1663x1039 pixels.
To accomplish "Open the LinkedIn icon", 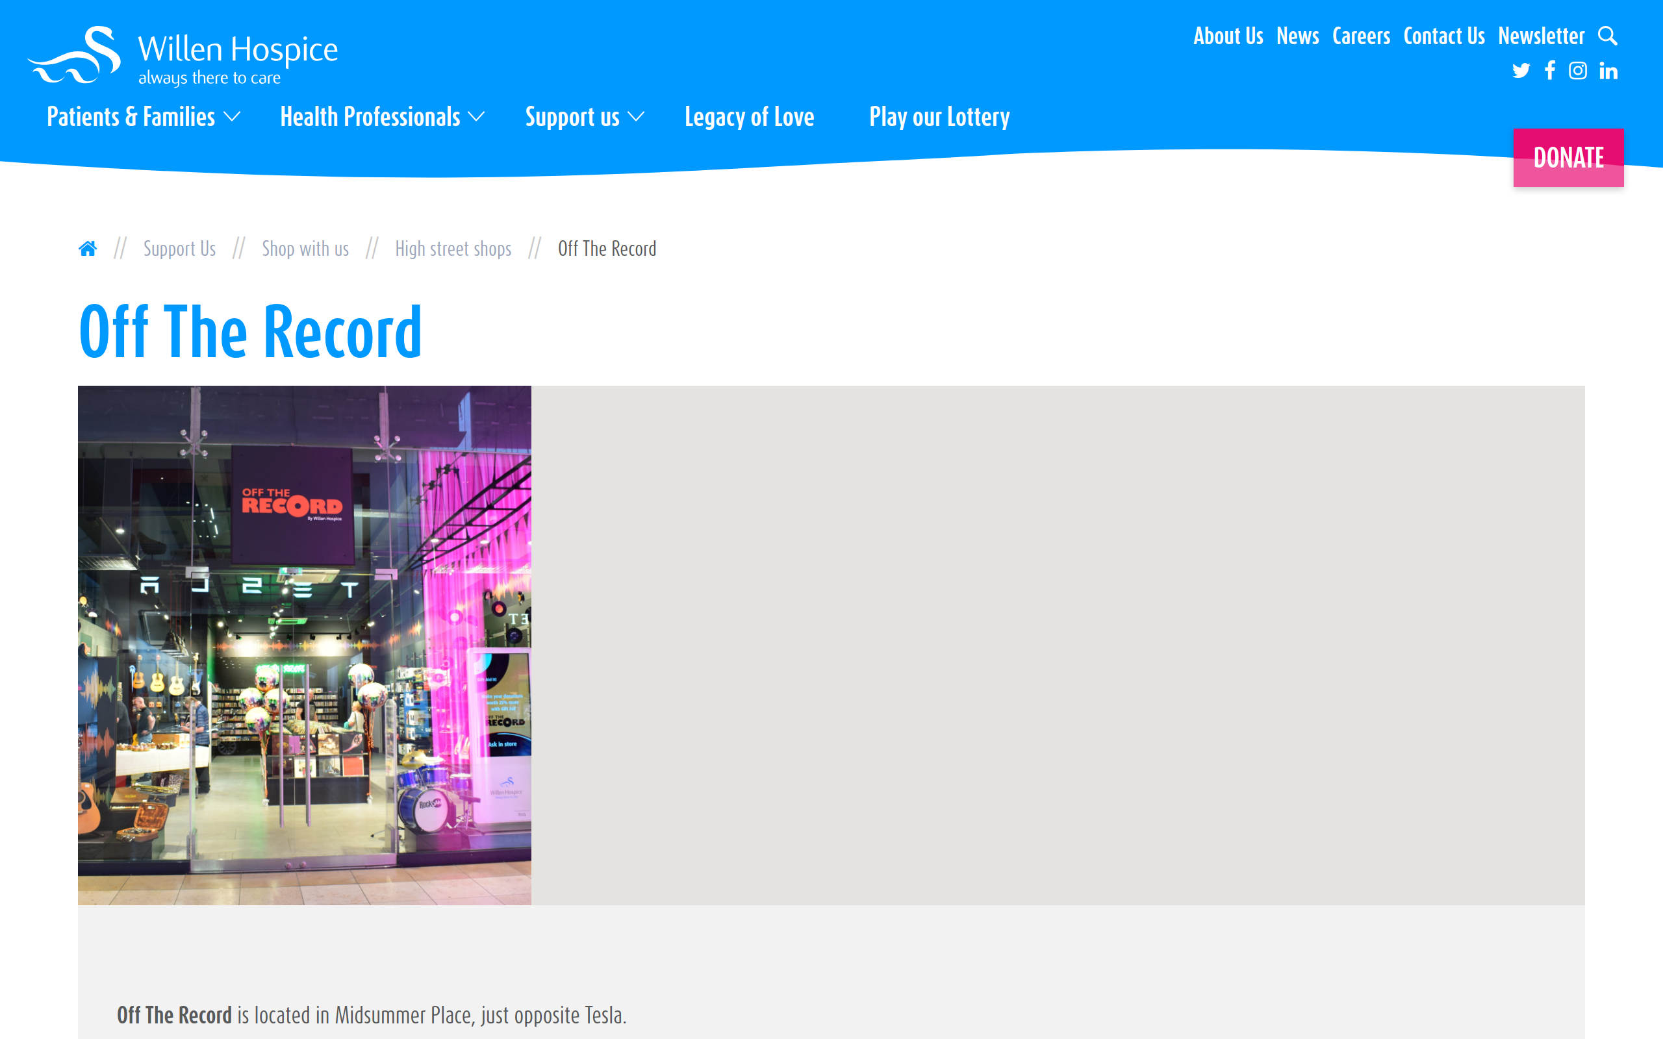I will pos(1608,71).
